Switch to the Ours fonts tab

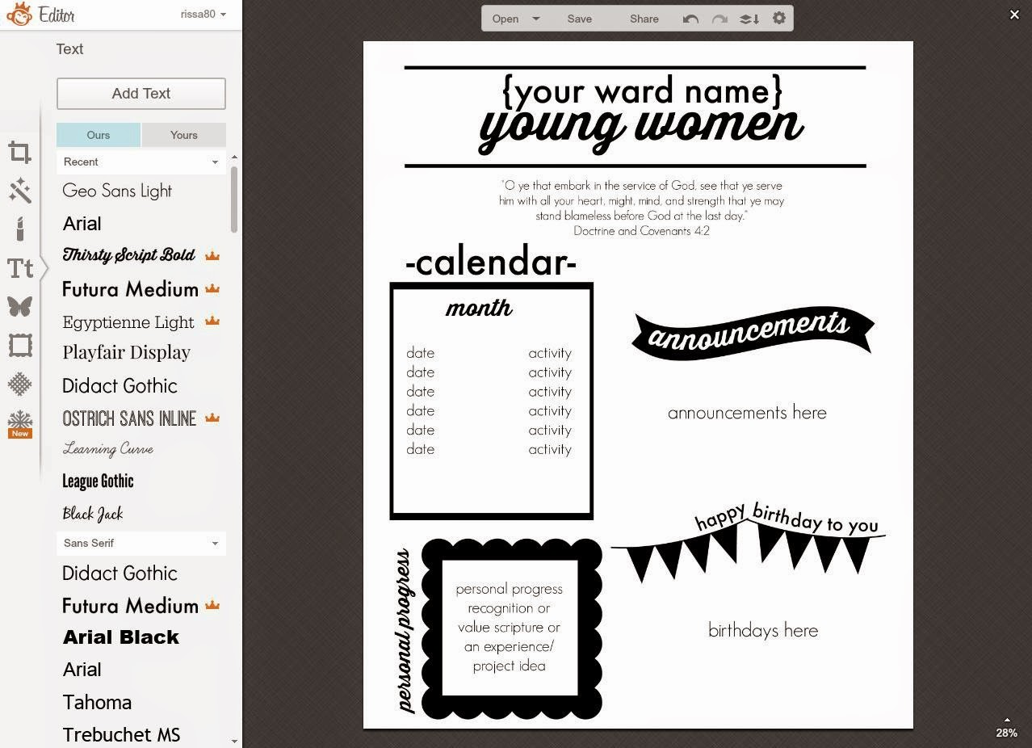pyautogui.click(x=99, y=135)
